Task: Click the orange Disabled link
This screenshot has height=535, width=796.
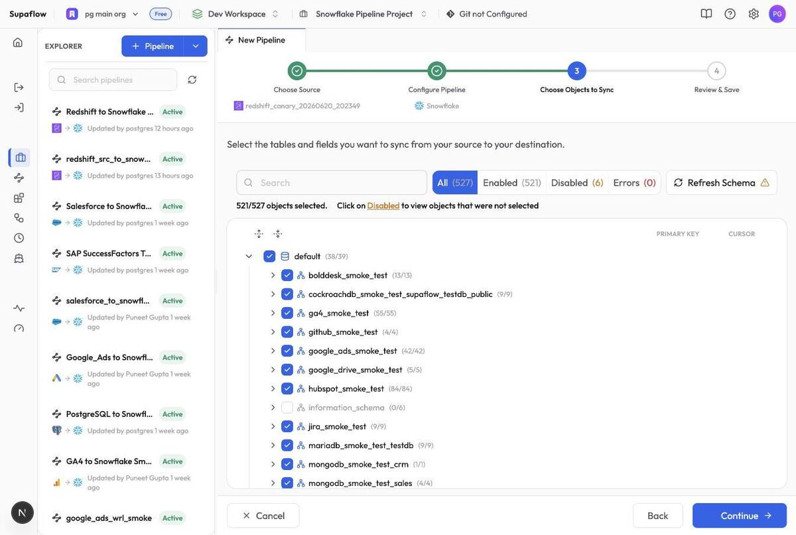Action: [383, 206]
